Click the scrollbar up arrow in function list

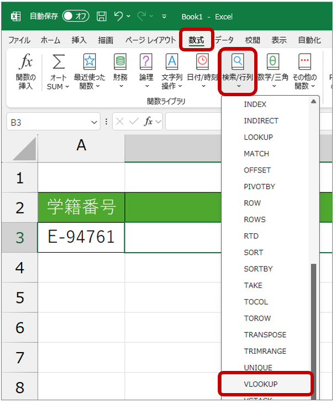[314, 101]
